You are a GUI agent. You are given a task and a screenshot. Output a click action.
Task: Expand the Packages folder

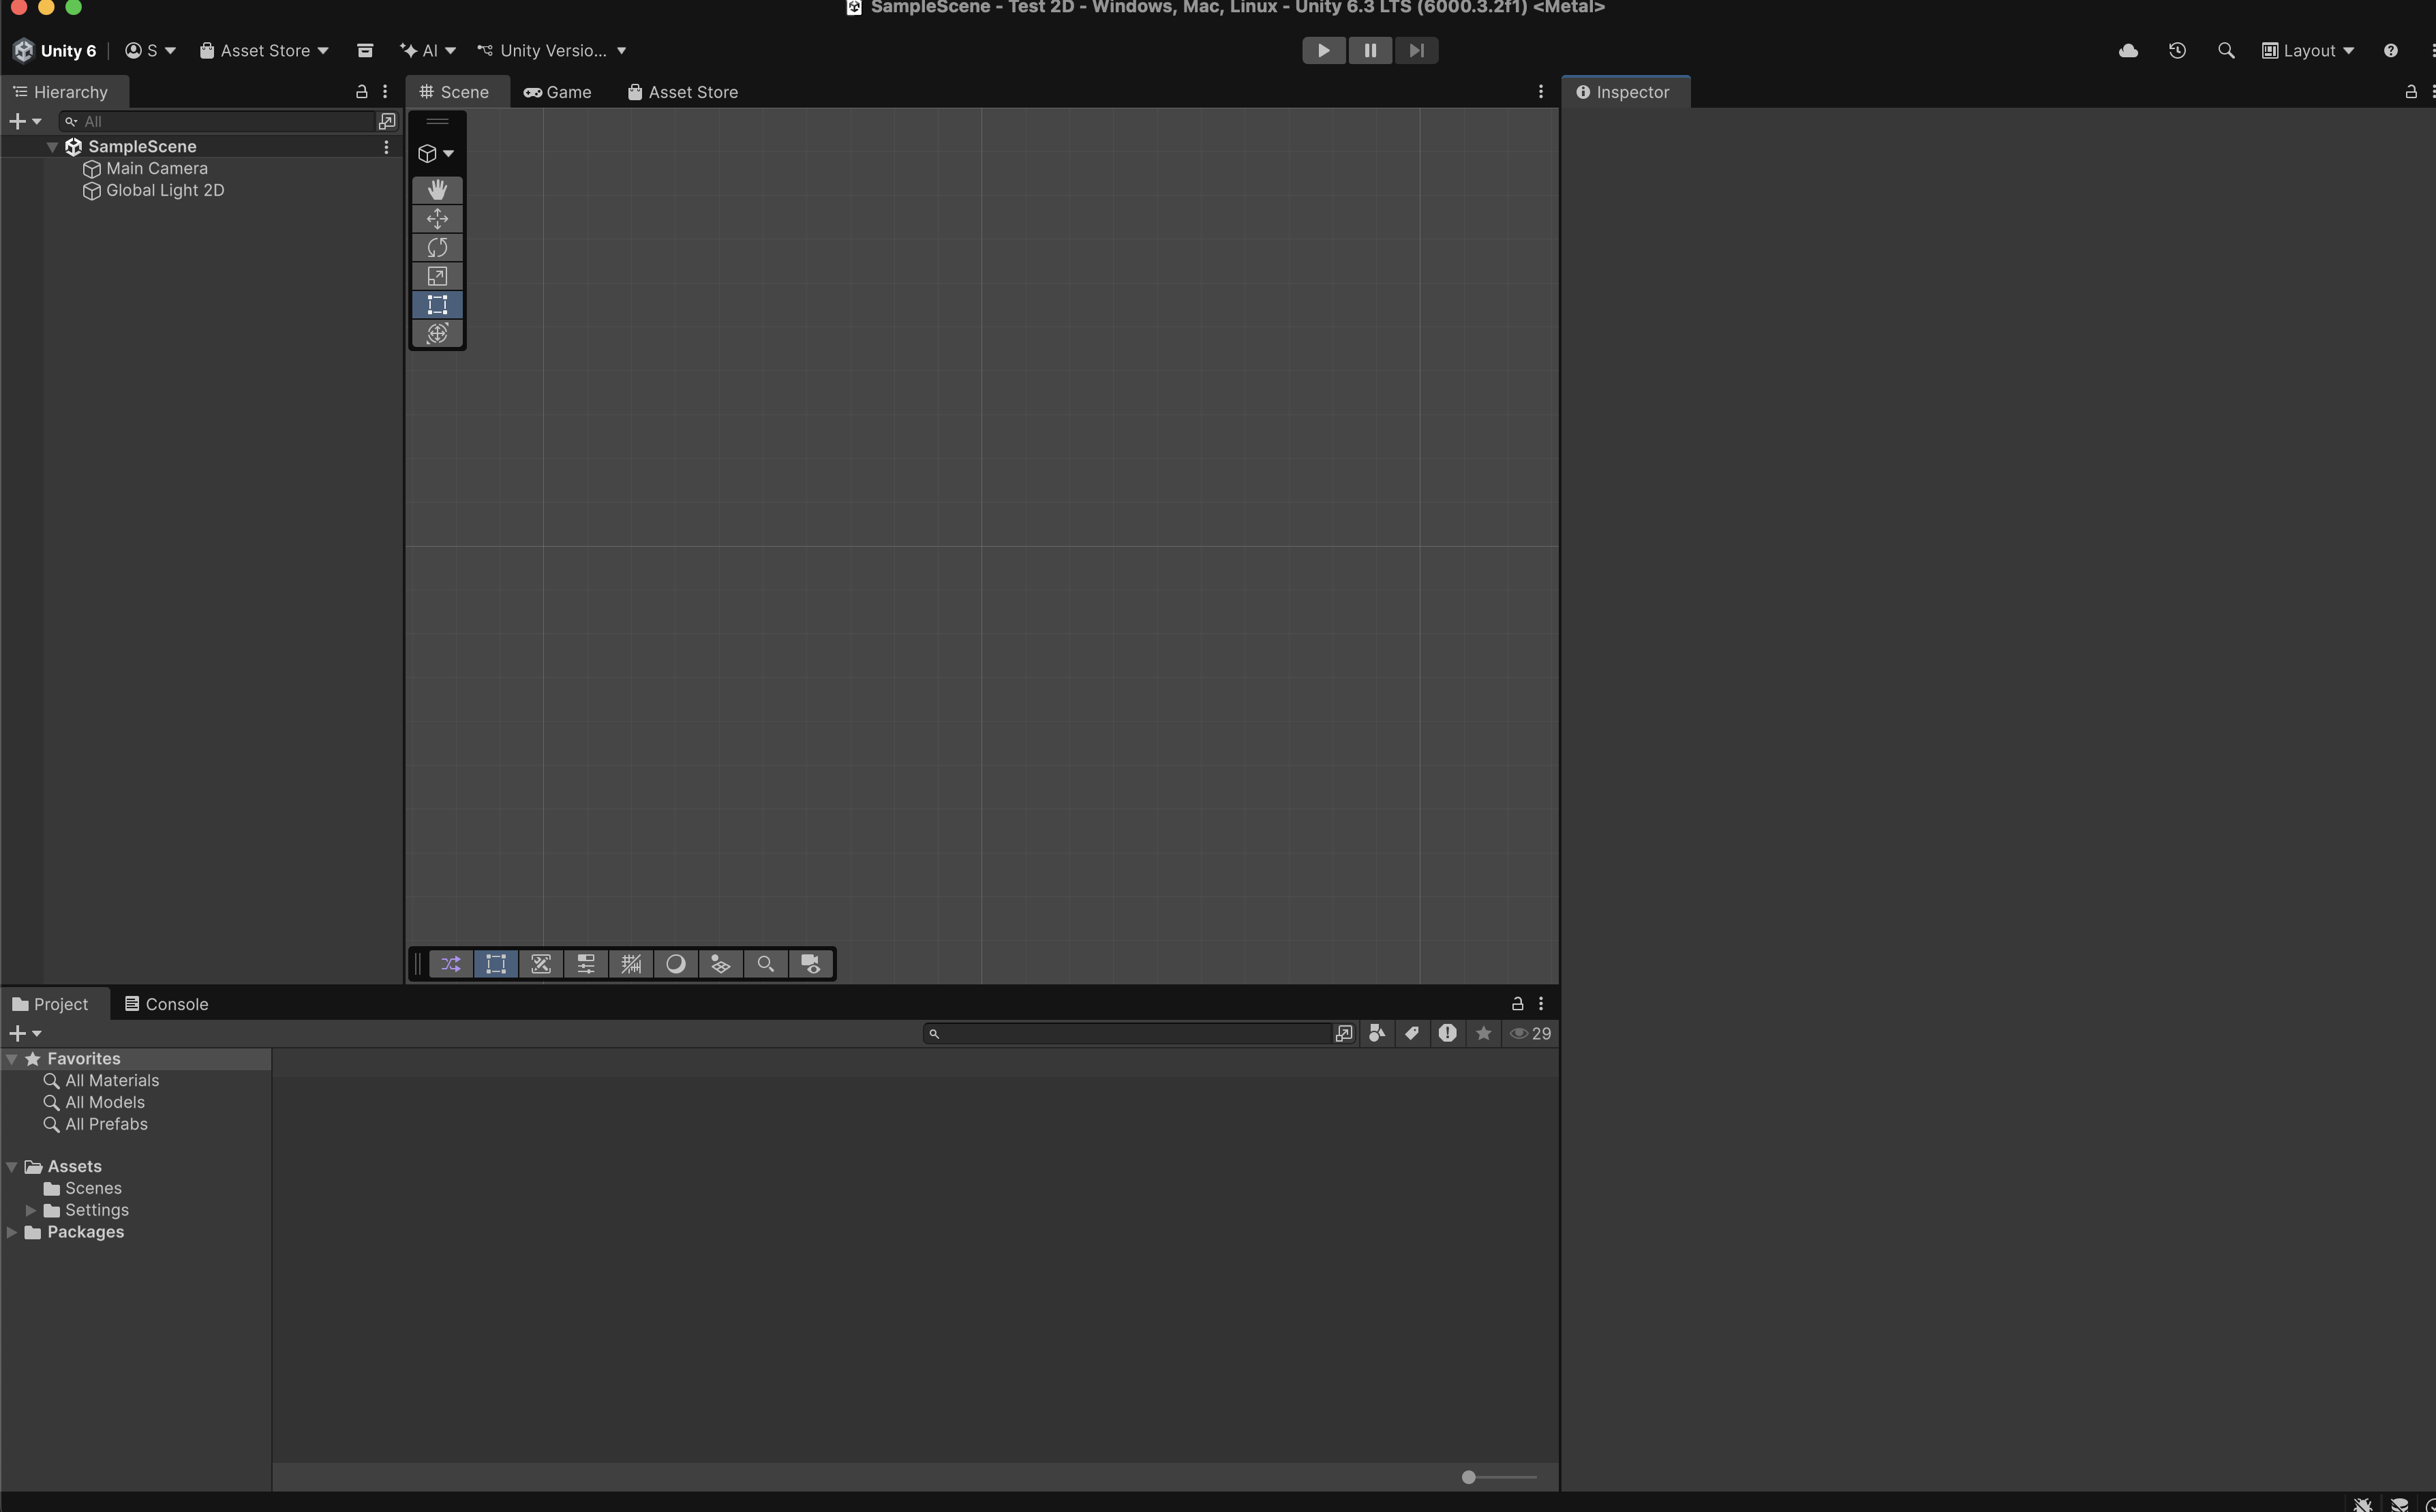12,1233
